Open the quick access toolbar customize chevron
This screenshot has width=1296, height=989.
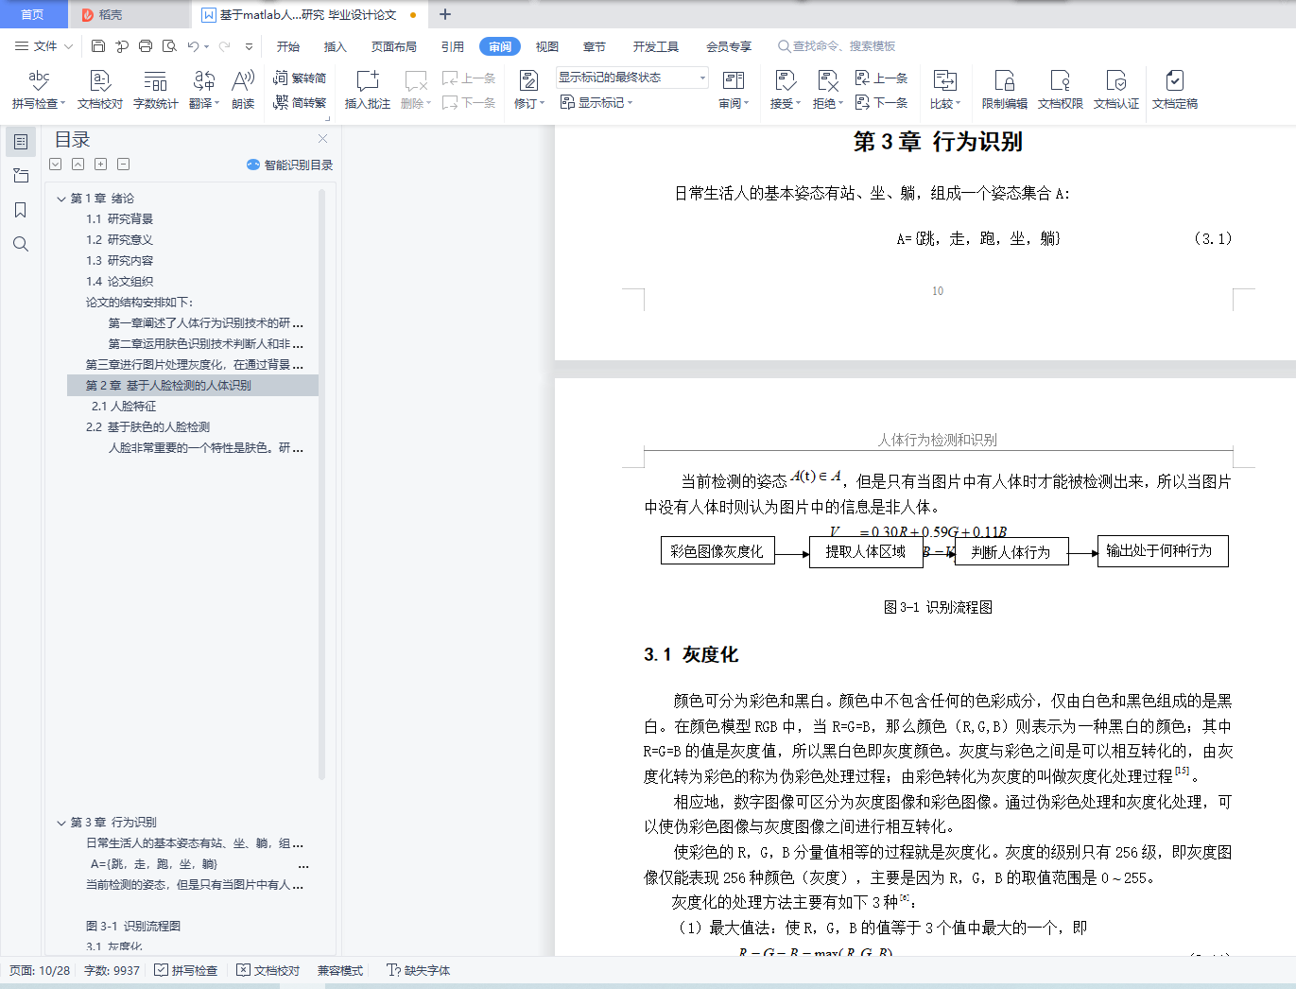(x=249, y=46)
